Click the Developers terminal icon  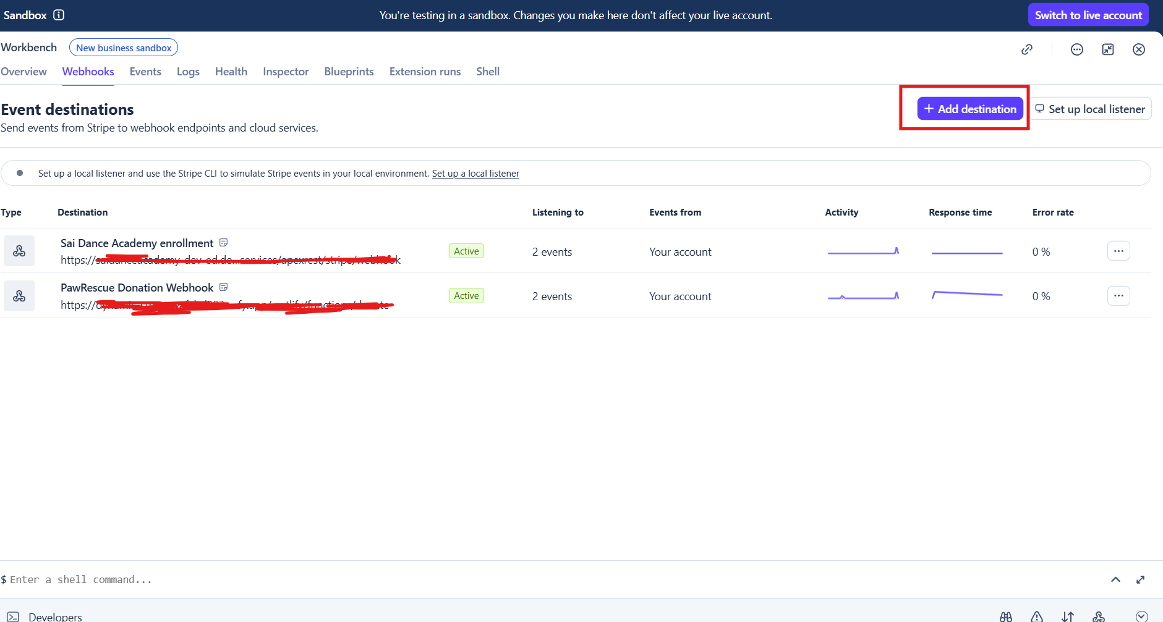(x=13, y=616)
